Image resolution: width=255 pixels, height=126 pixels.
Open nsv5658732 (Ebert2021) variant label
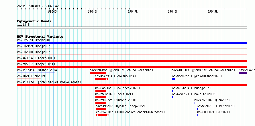tap(216, 106)
